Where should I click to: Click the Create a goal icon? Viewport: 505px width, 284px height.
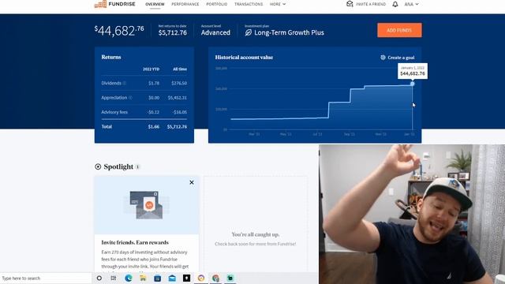(x=383, y=58)
